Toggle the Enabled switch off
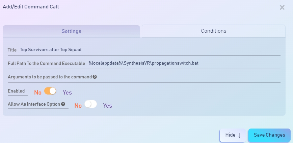 [50, 91]
